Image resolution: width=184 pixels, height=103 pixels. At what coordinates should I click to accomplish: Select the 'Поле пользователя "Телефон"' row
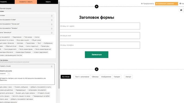(27, 28)
